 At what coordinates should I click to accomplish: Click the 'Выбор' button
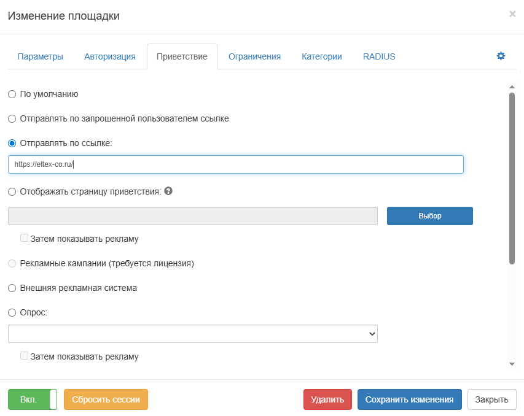coord(429,216)
